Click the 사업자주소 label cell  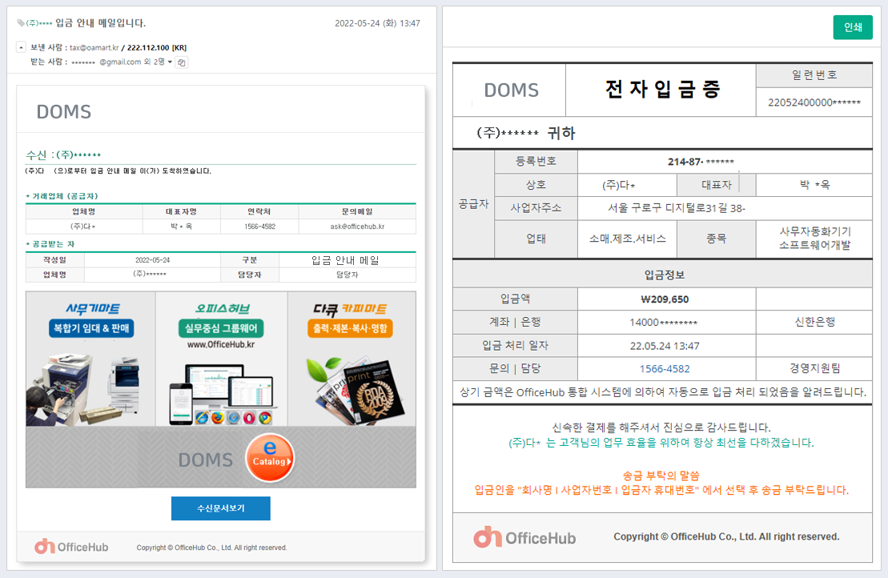536,208
